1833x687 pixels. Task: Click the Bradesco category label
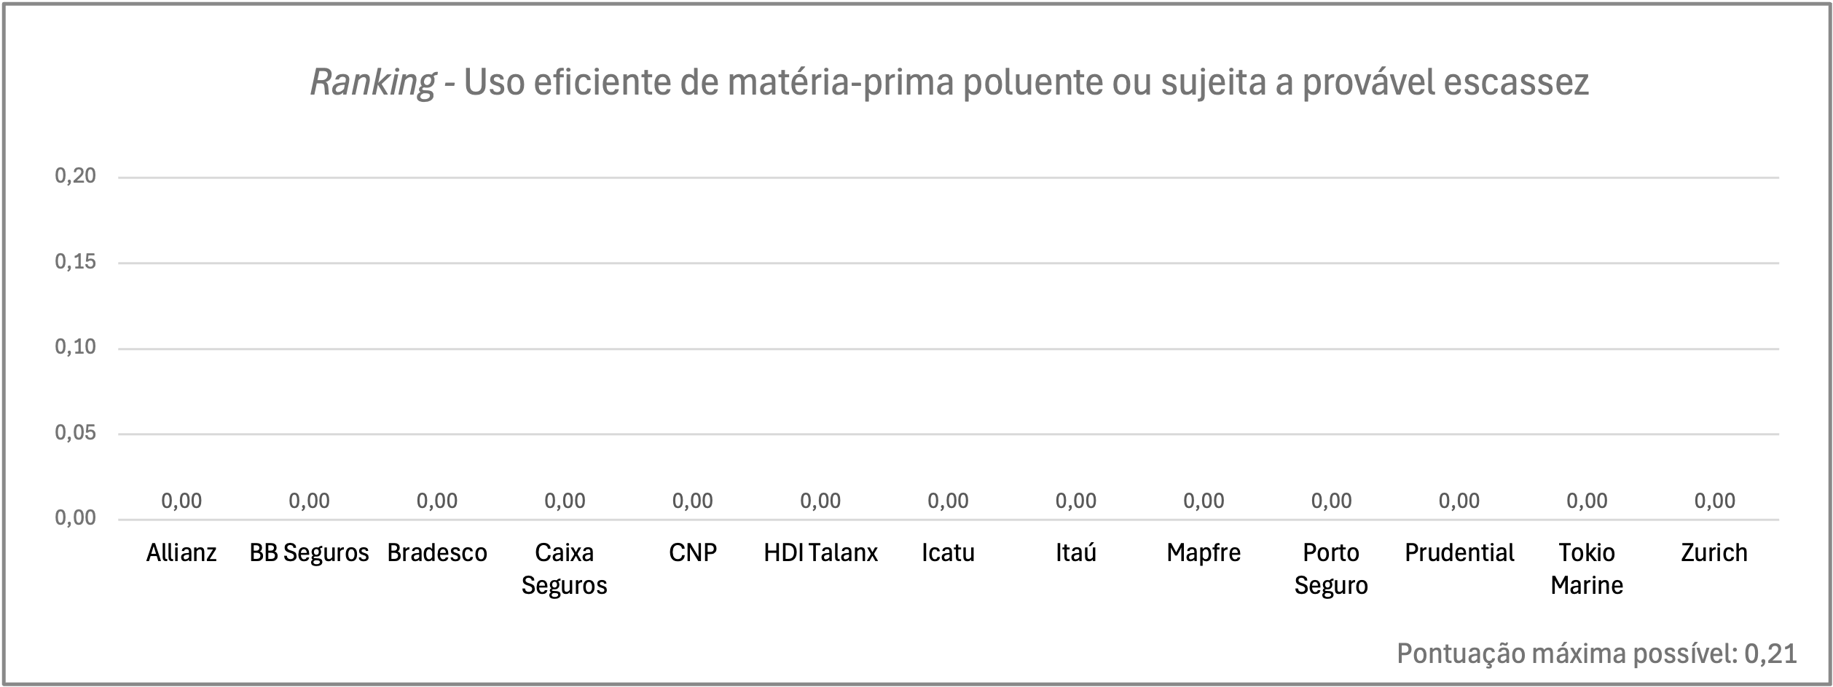(437, 553)
